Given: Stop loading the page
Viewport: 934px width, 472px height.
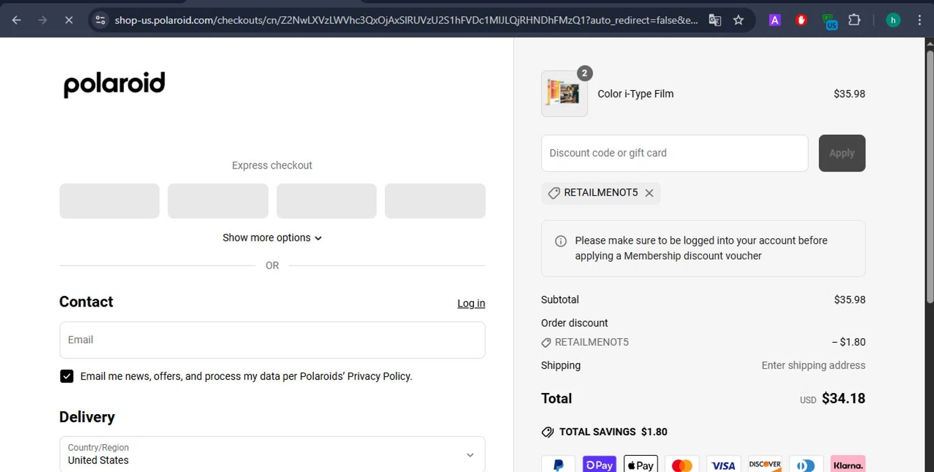Looking at the screenshot, I should [68, 20].
